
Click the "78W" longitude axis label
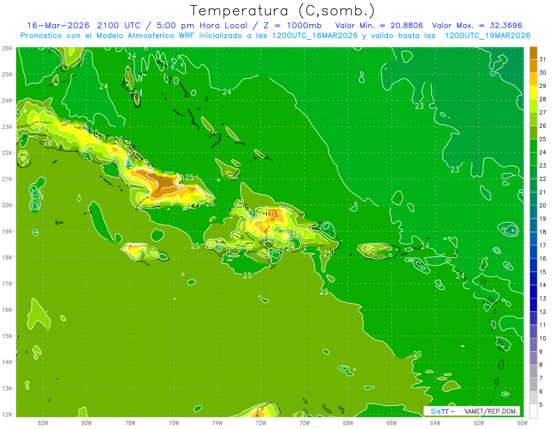(130, 423)
